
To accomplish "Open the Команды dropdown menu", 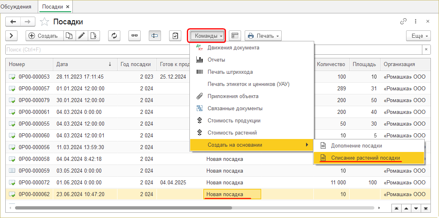I will [x=206, y=36].
